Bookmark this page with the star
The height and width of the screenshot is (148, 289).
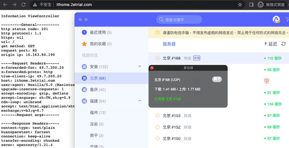(x=240, y=5)
